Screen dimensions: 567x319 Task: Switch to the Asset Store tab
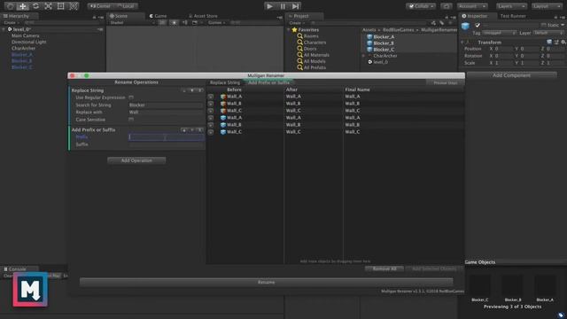click(203, 16)
